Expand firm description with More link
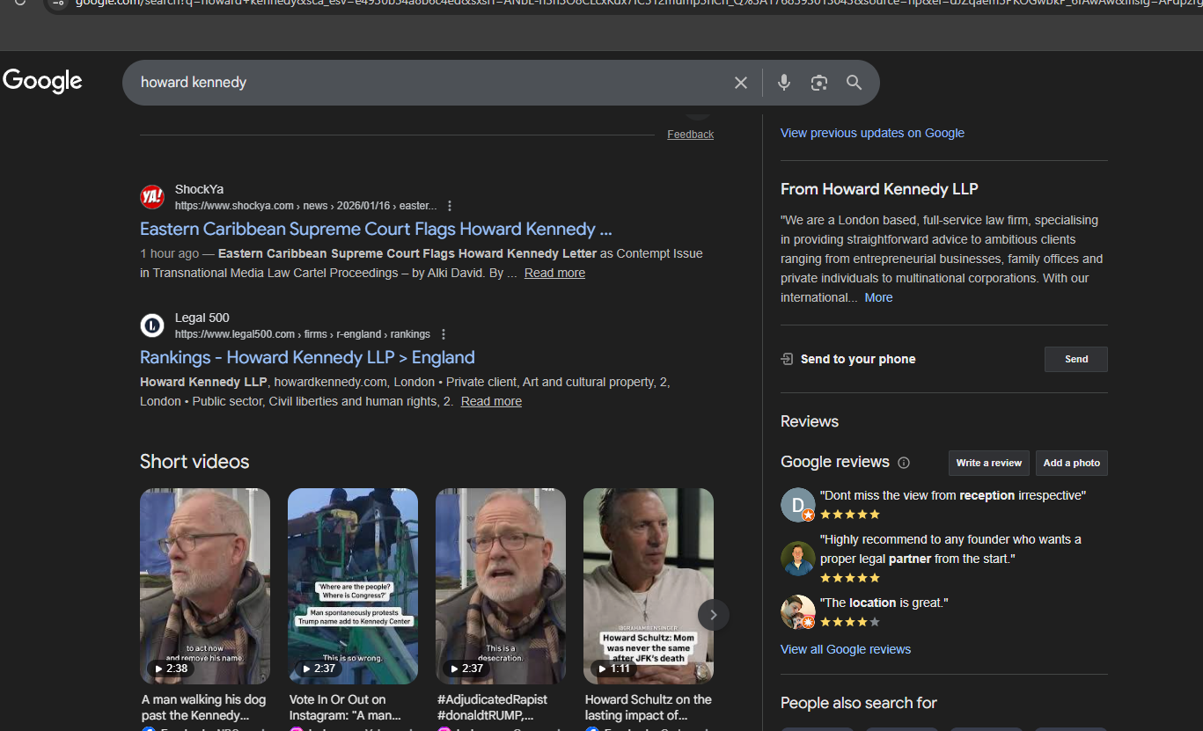 878,297
